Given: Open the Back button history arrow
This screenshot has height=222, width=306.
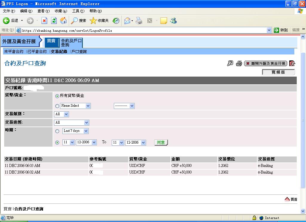Looking at the screenshot, I should pyautogui.click(x=22, y=21).
